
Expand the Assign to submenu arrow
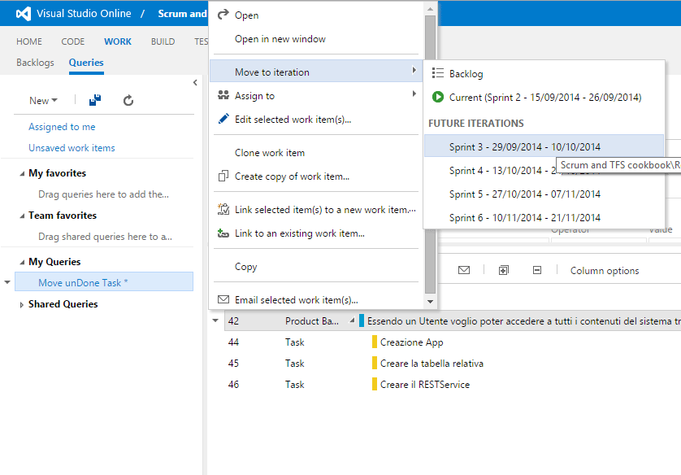click(414, 94)
